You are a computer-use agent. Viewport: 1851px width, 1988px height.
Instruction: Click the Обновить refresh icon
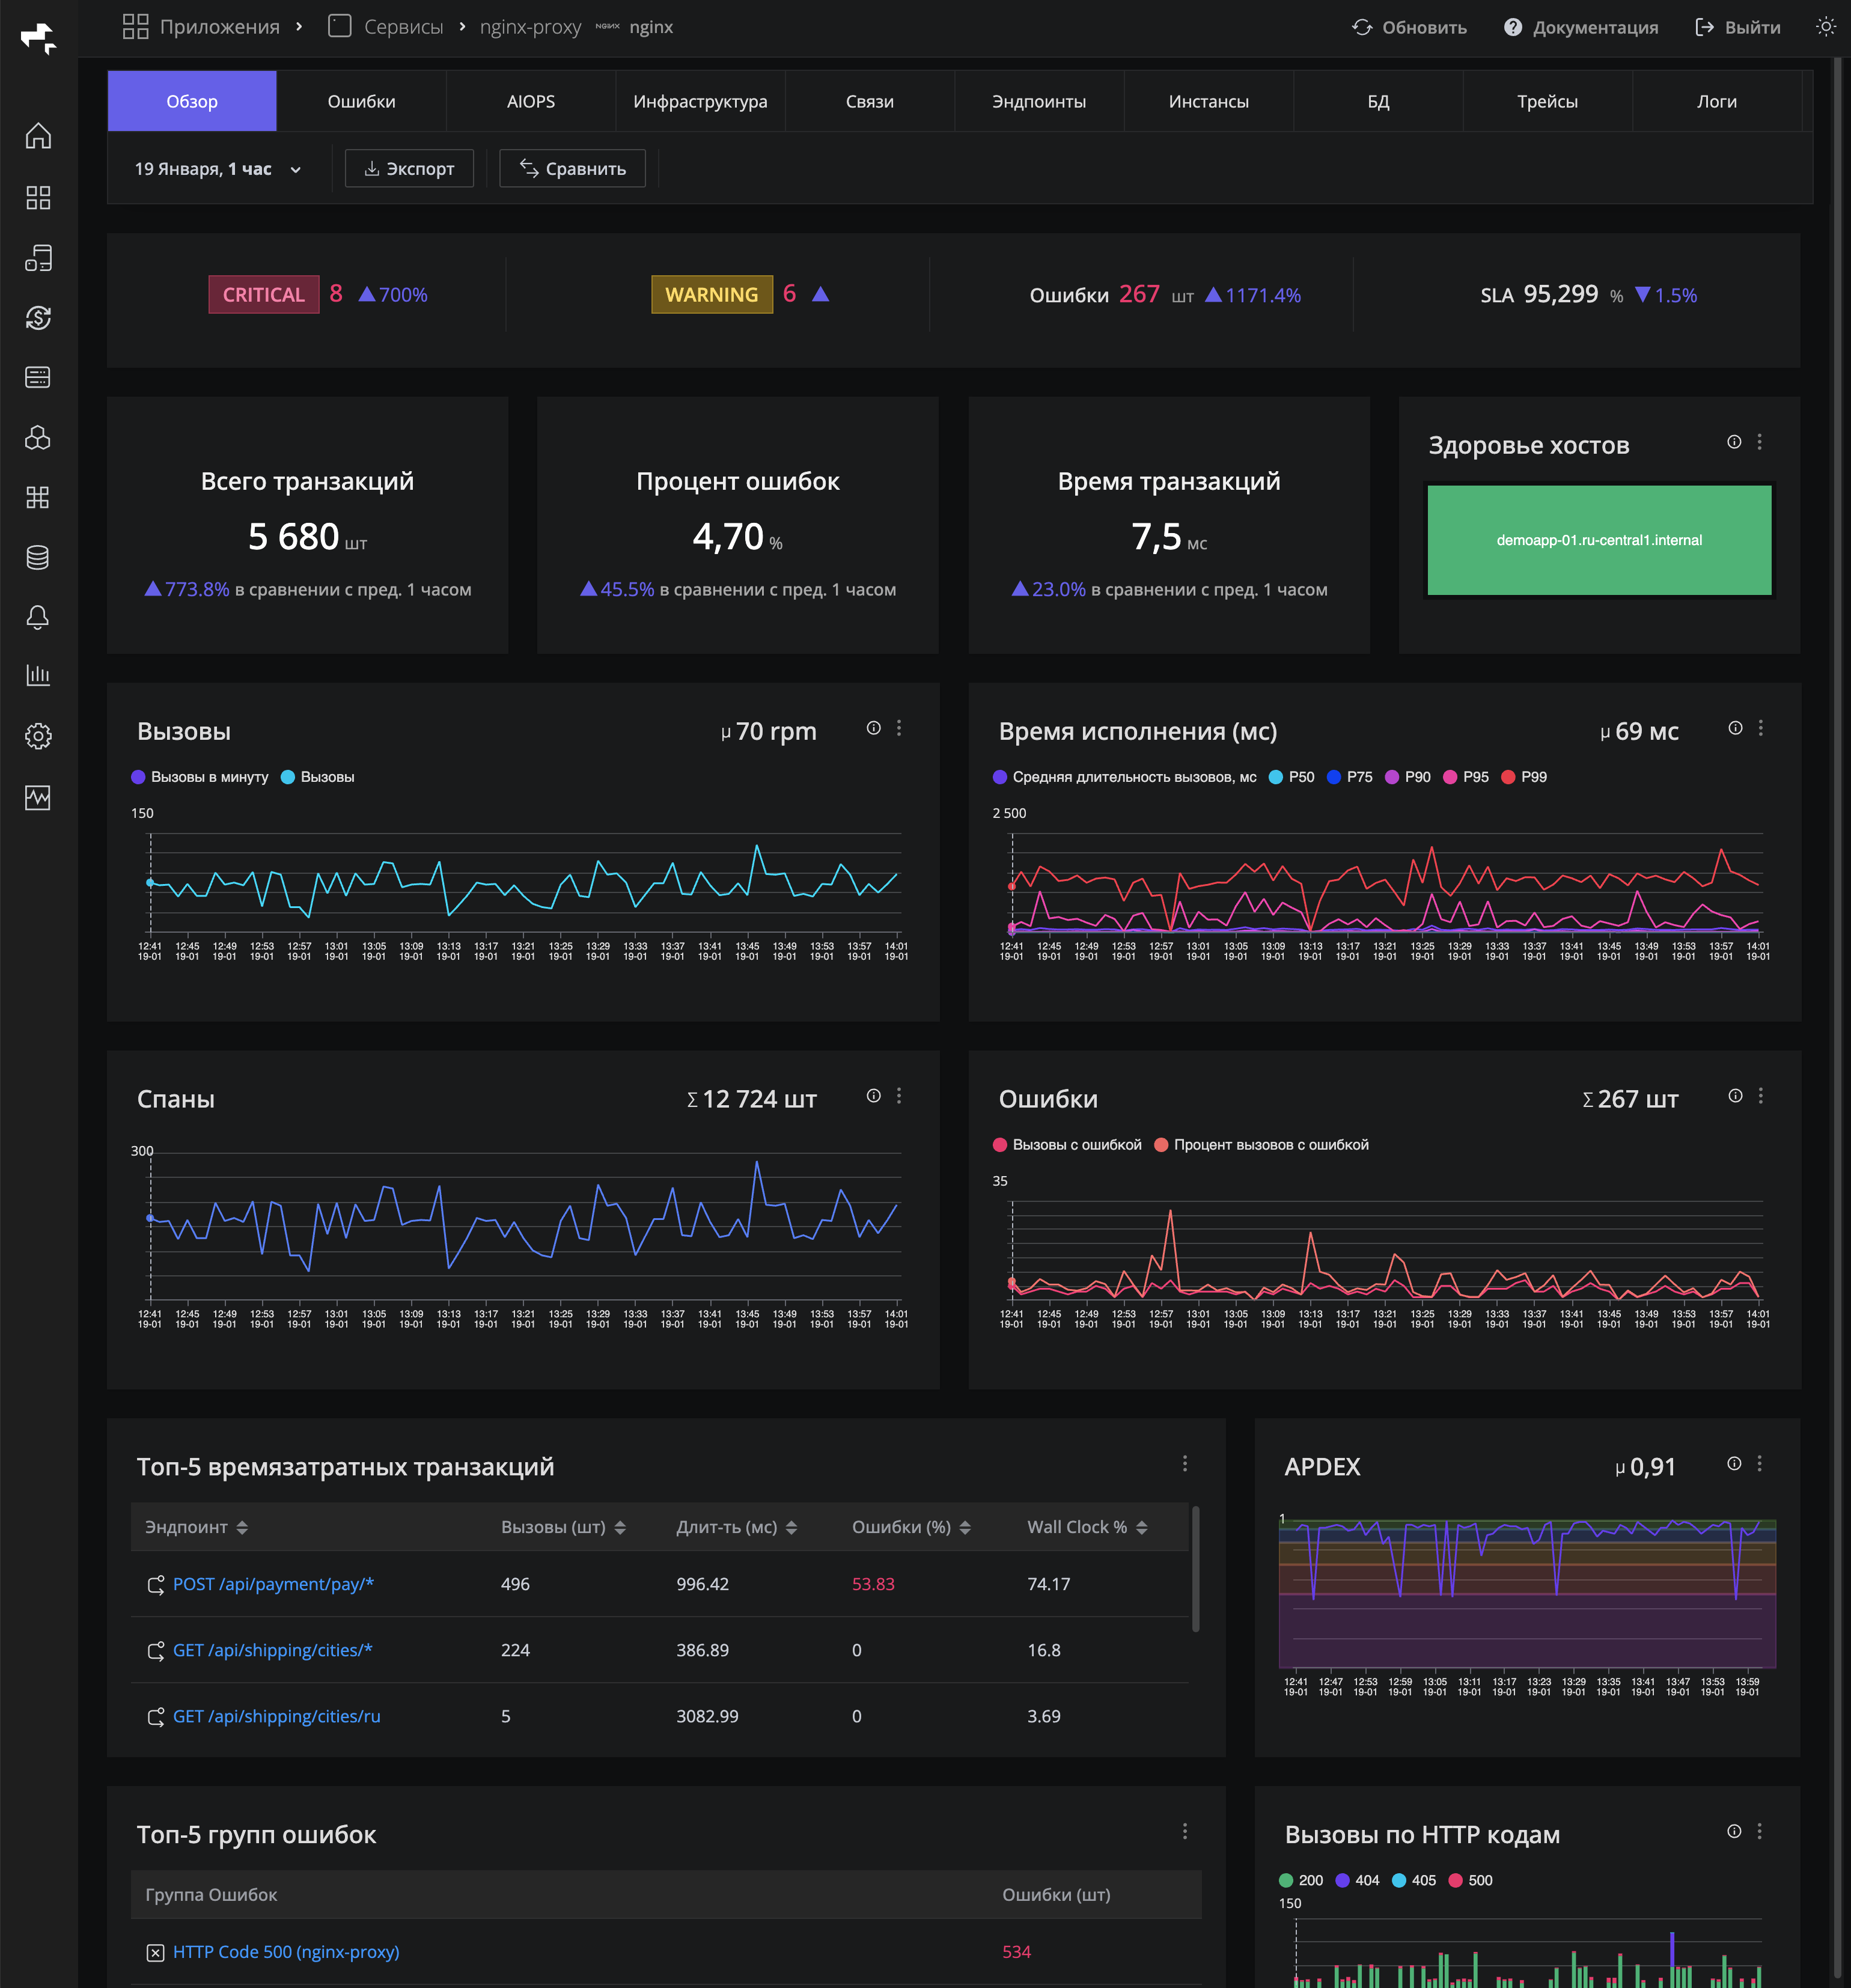pyautogui.click(x=1363, y=27)
